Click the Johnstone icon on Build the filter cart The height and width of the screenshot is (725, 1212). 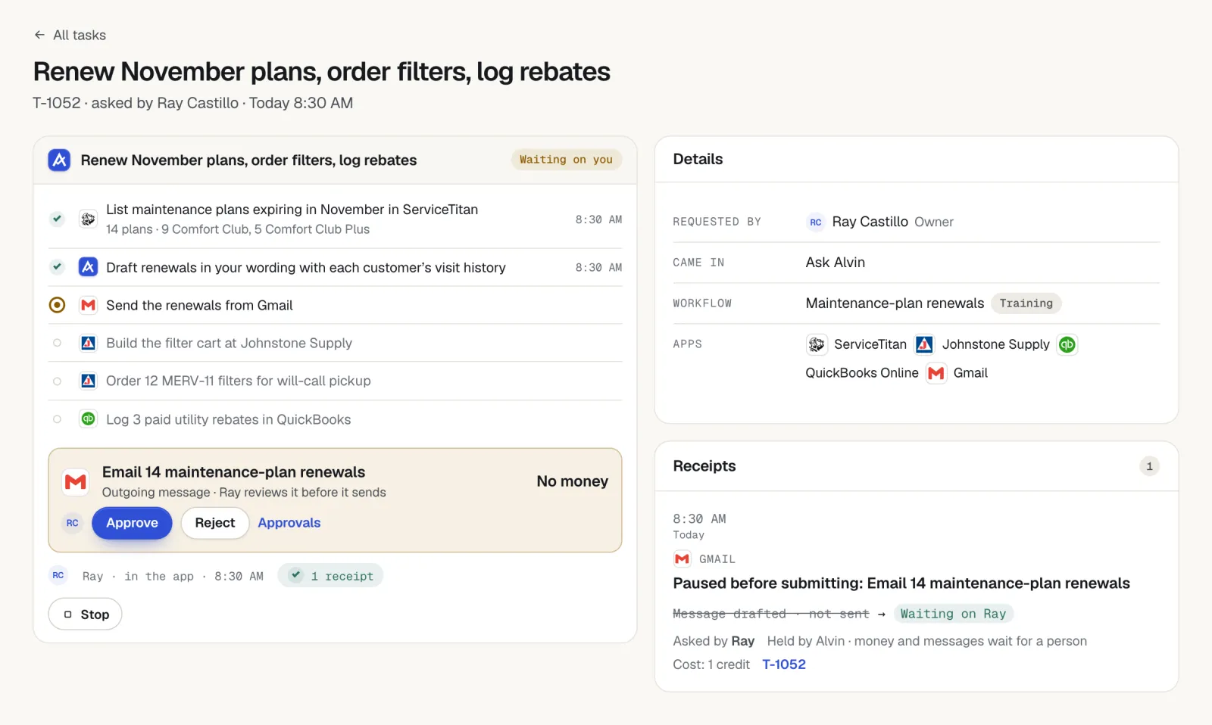click(88, 343)
